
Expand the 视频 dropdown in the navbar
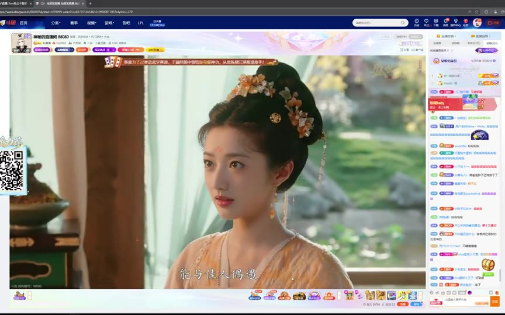coord(91,23)
